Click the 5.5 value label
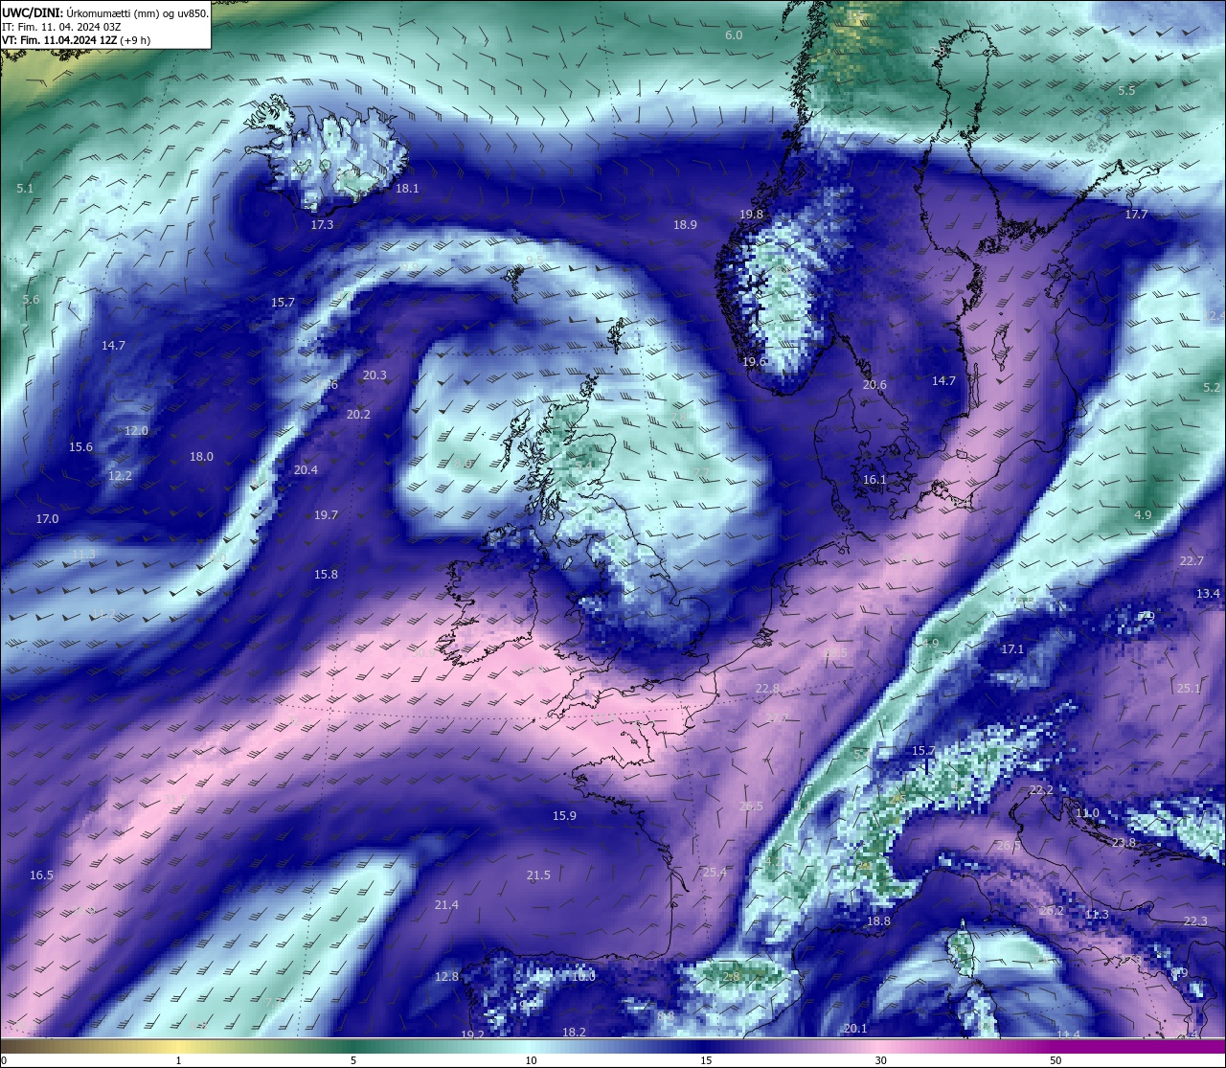1226x1068 pixels. tap(1126, 90)
